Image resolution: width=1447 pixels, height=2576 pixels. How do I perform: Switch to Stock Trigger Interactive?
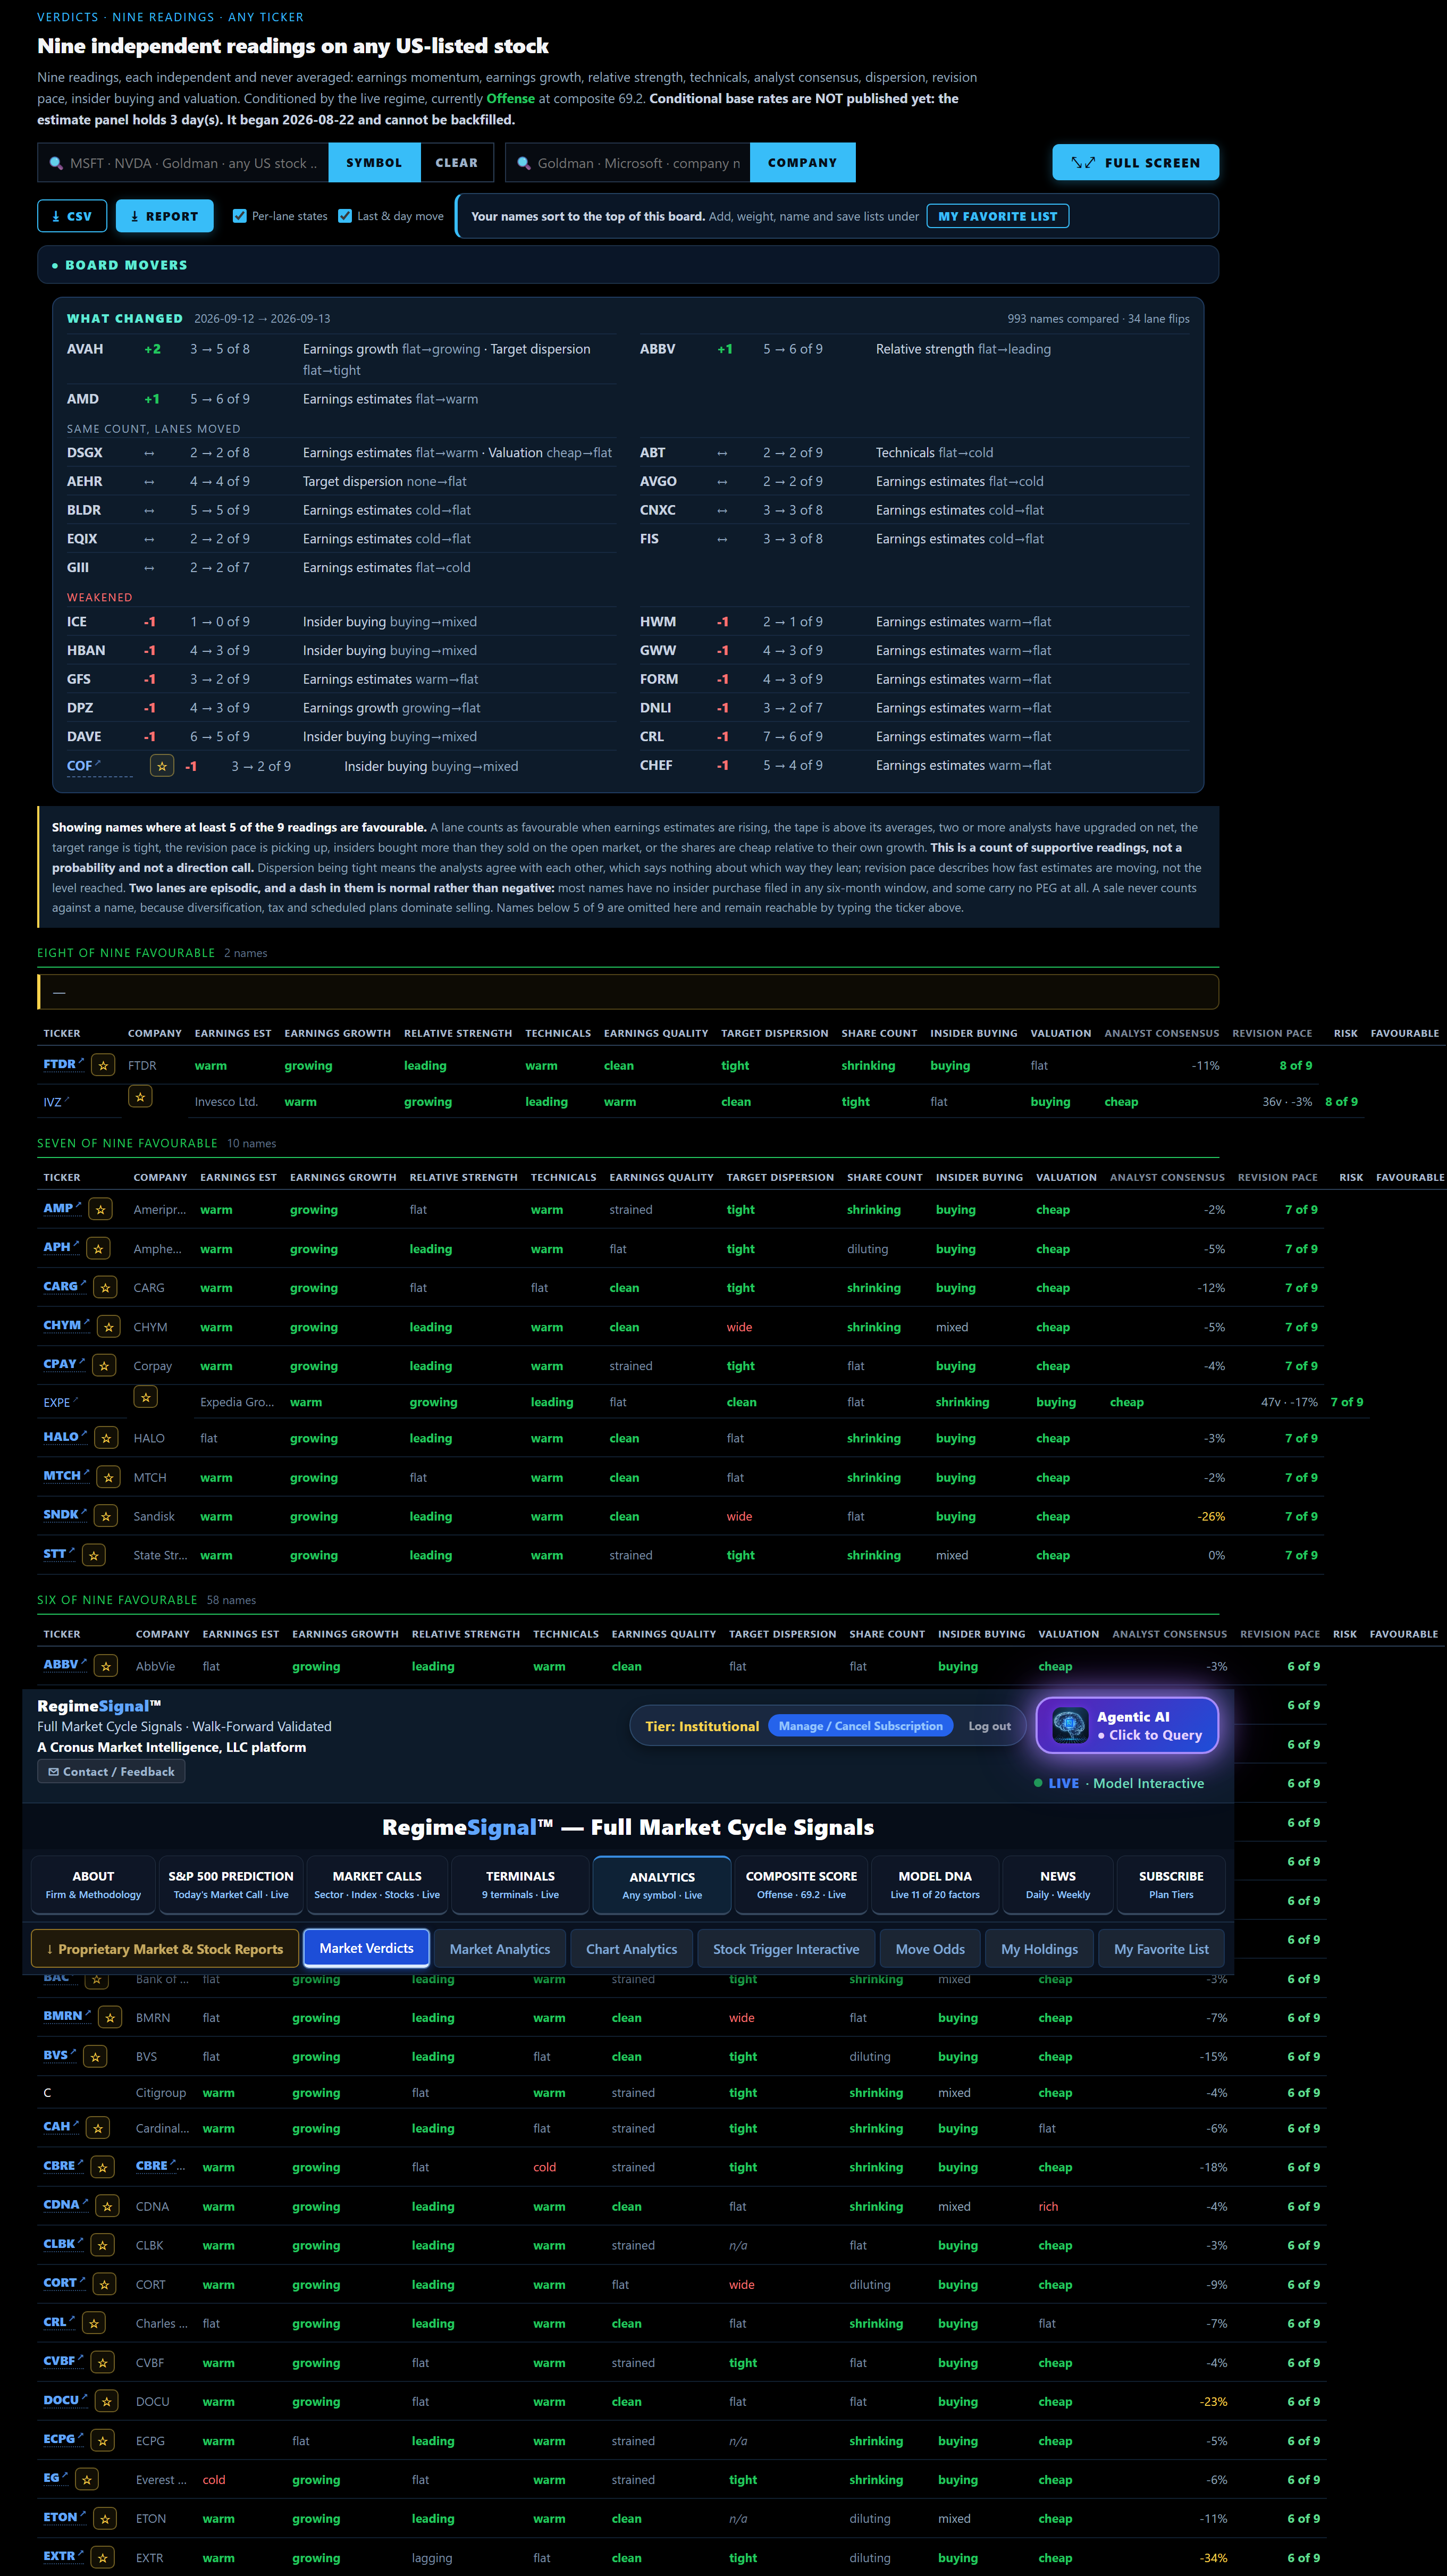click(786, 1949)
